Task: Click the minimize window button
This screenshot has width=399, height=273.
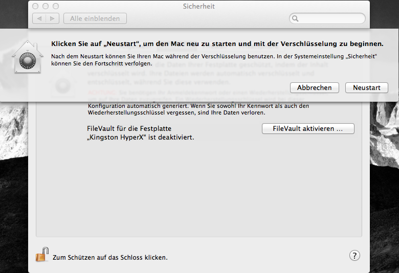Action: (46, 6)
